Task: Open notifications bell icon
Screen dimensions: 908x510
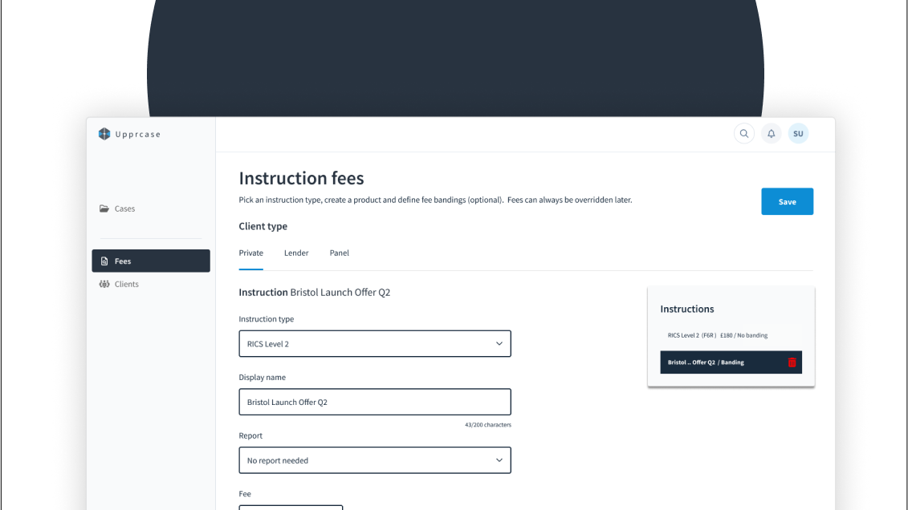Action: 771,134
